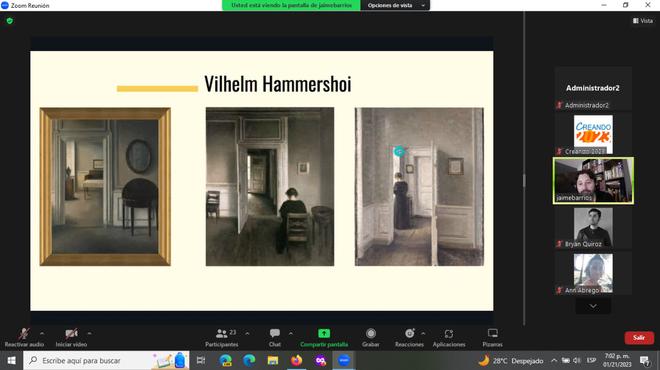Viewport: 660px width, 370px height.
Task: Click the muted mic icon on Ann Abrego
Action: coord(559,290)
